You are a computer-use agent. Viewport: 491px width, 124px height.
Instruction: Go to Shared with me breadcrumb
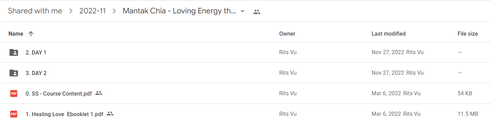35,11
